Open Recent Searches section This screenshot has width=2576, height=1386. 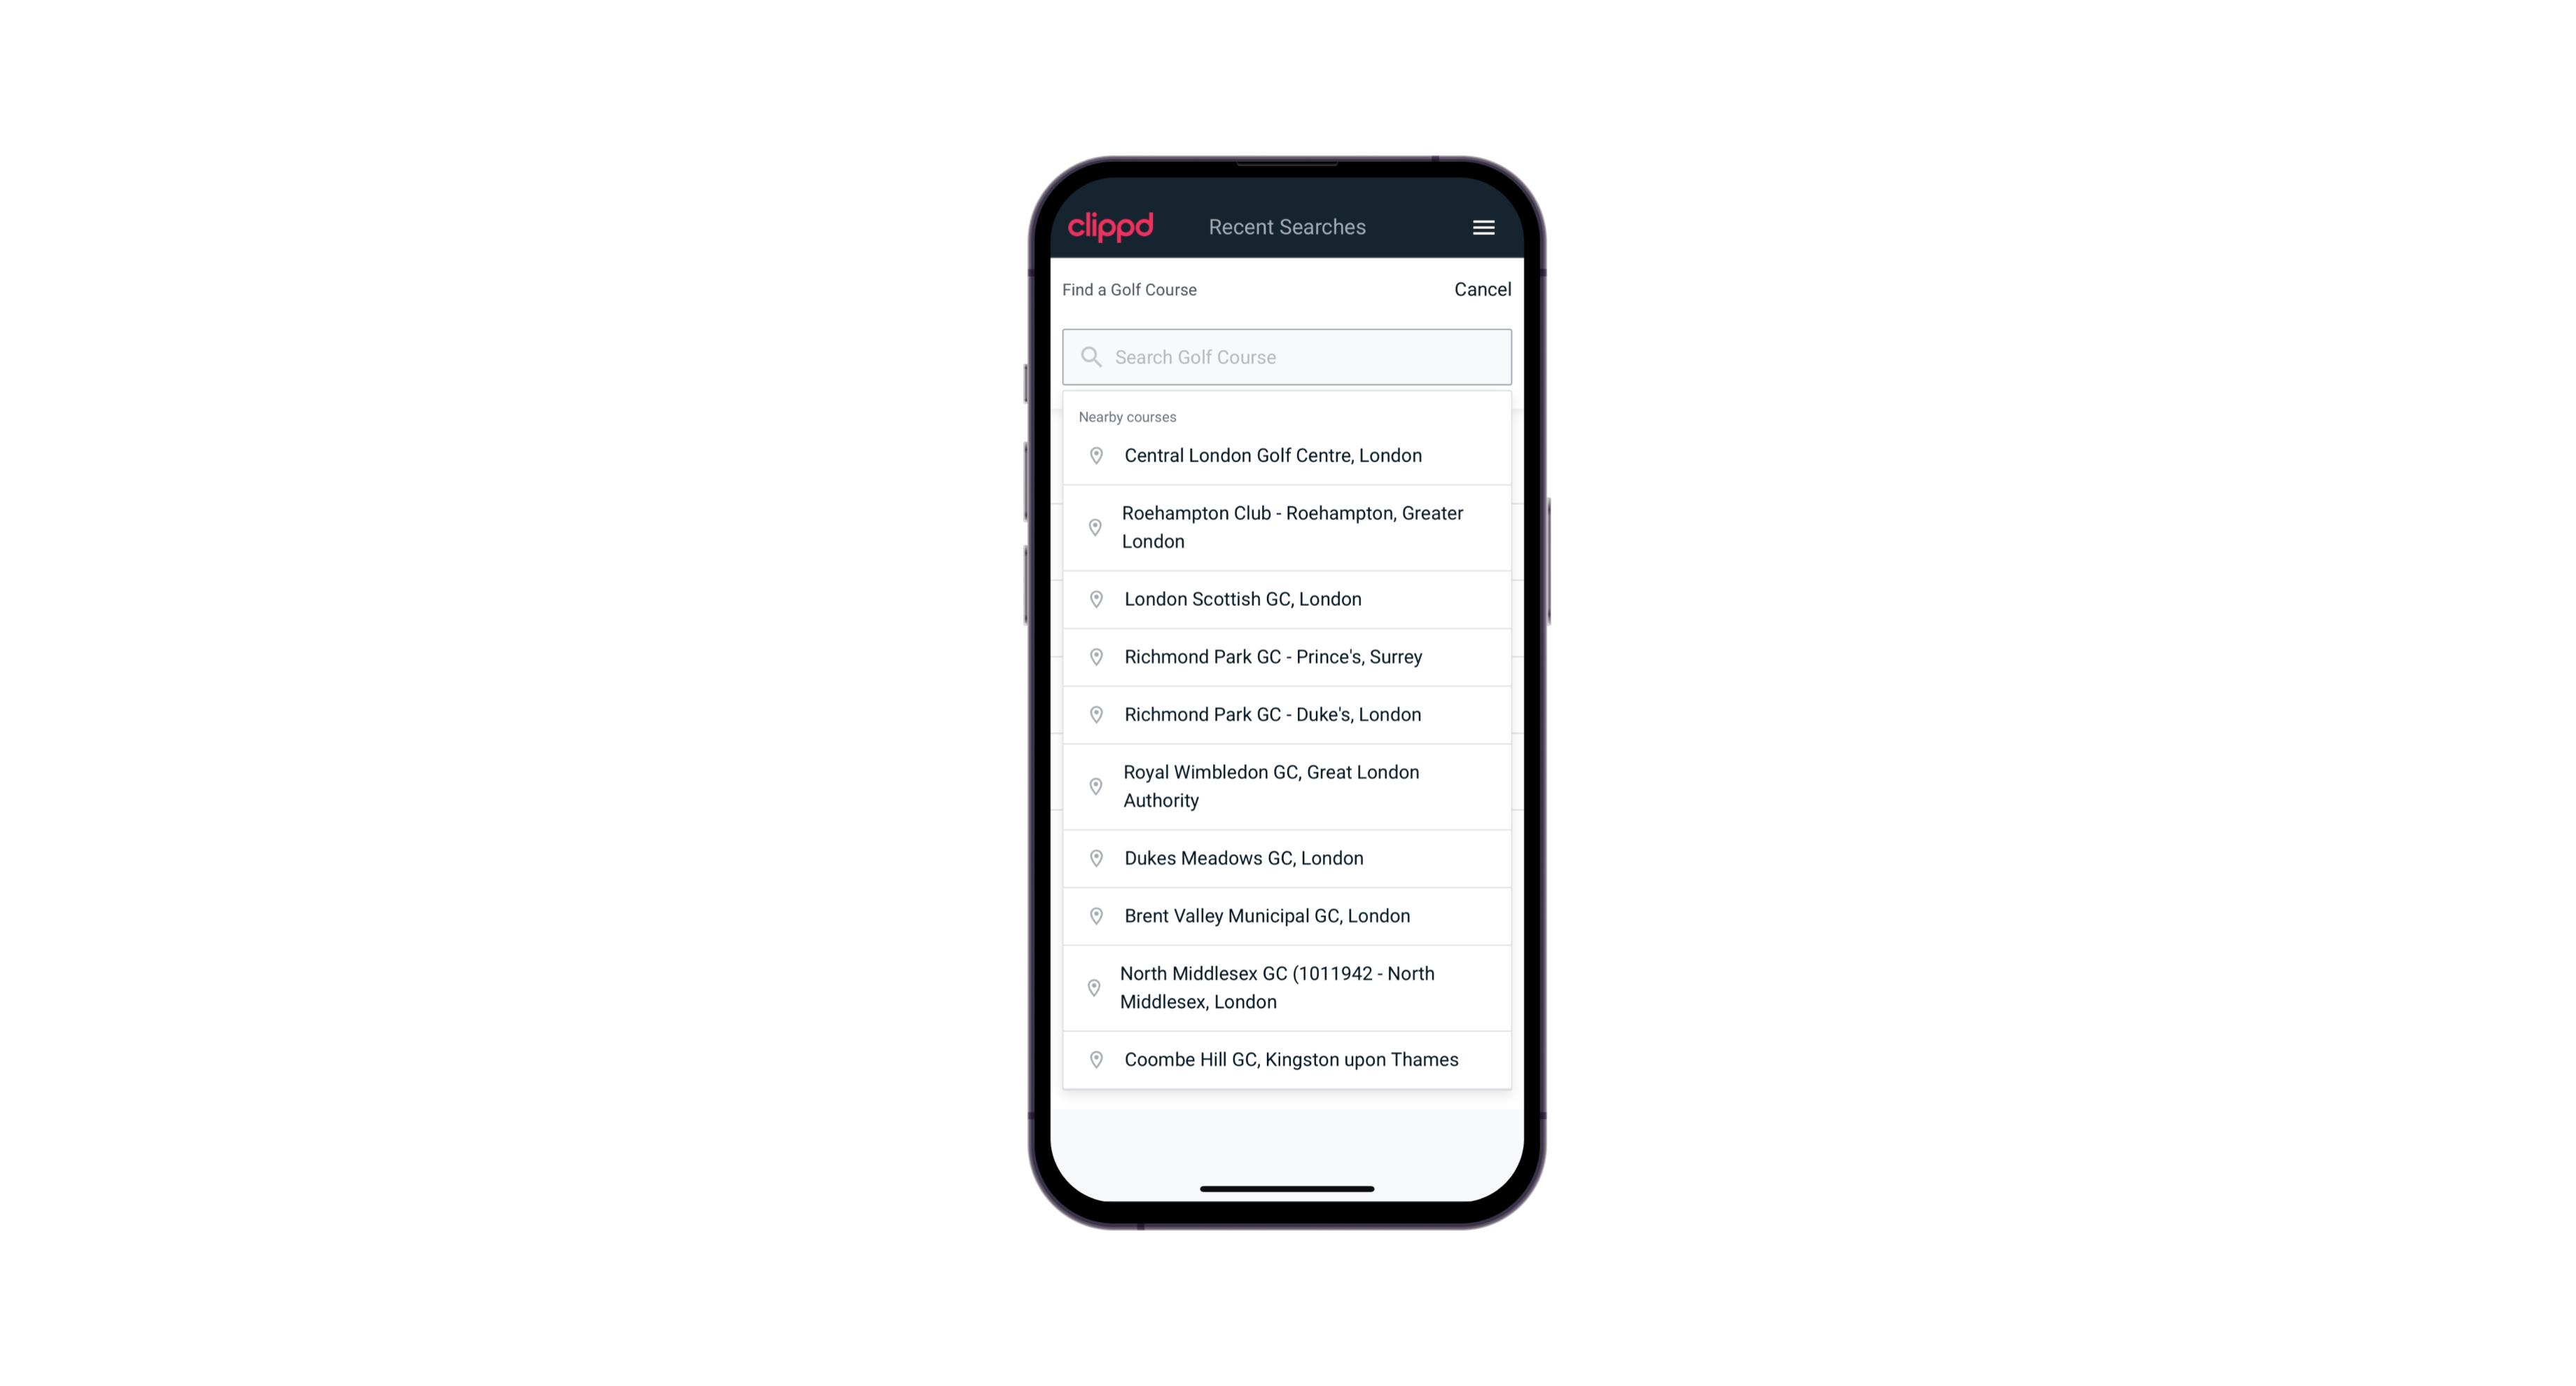click(1288, 227)
